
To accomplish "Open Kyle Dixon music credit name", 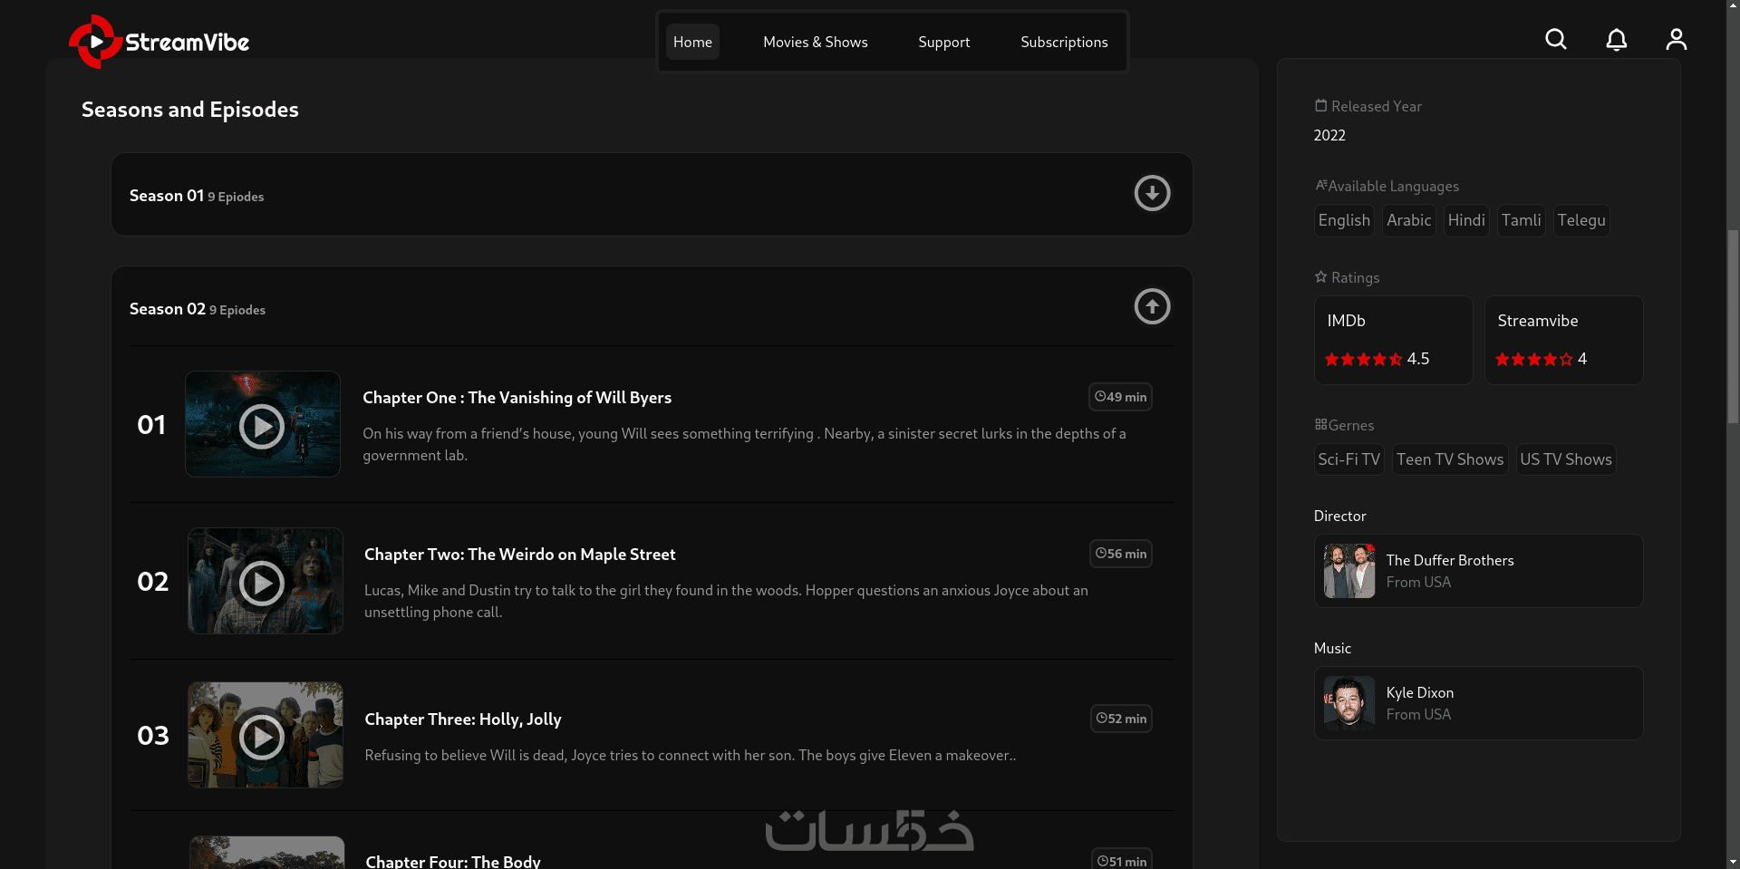I will pyautogui.click(x=1420, y=692).
